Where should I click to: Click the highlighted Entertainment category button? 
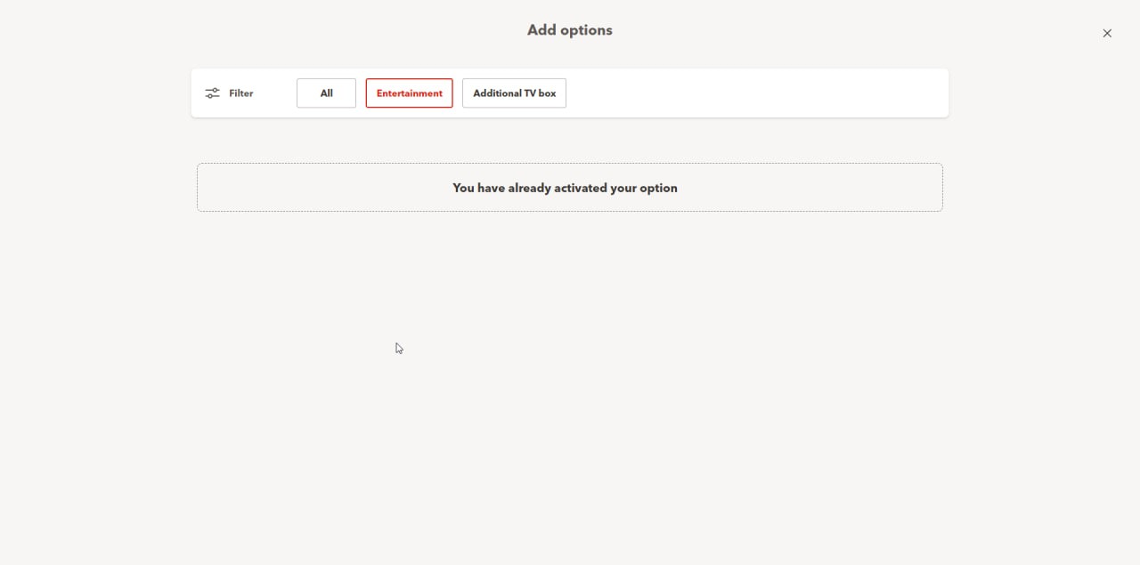point(409,93)
